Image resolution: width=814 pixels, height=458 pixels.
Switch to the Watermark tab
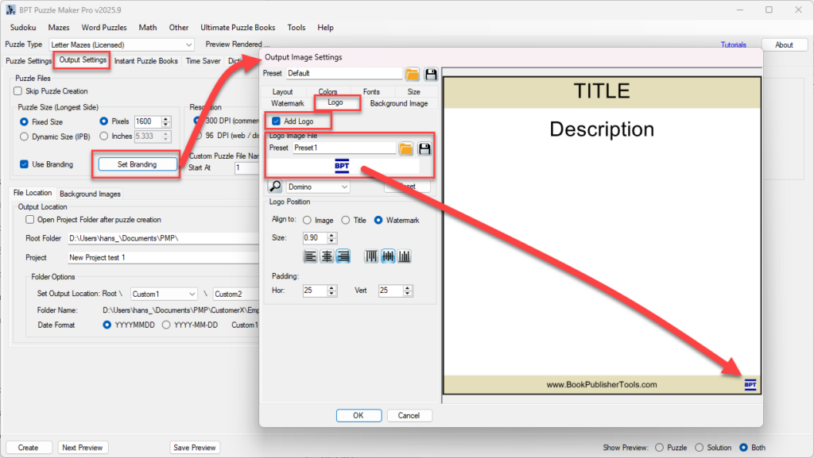click(x=287, y=103)
